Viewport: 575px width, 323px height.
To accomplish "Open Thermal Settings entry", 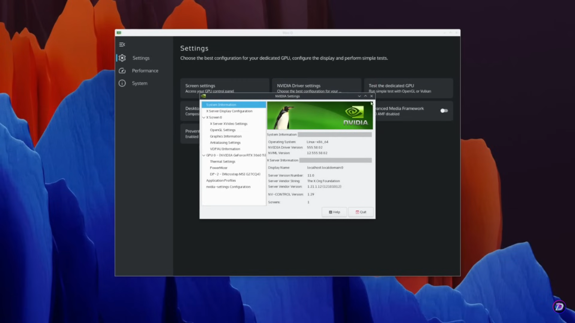I will [x=222, y=161].
